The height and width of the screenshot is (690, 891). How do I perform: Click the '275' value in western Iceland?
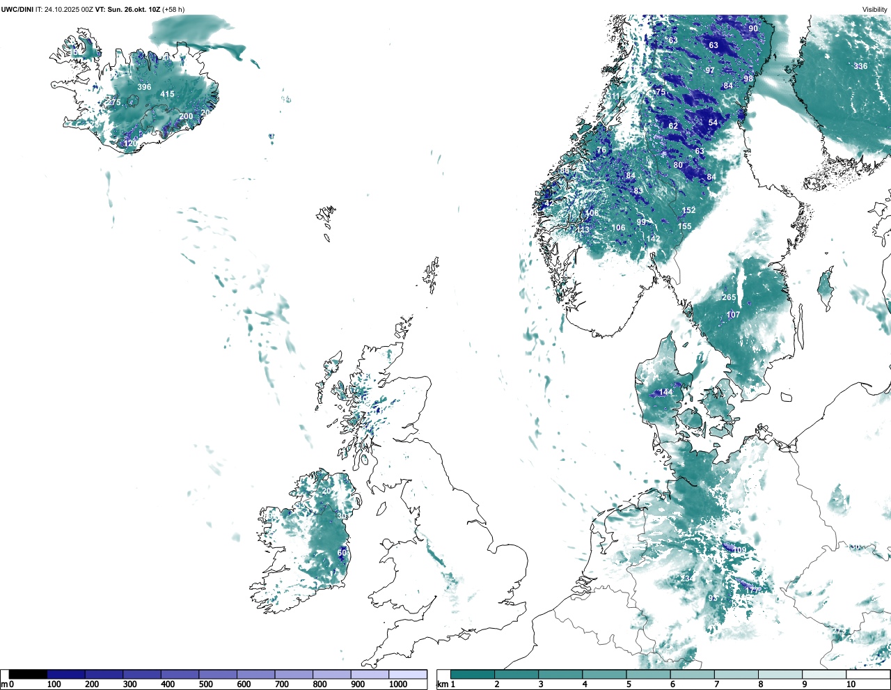pyautogui.click(x=113, y=102)
